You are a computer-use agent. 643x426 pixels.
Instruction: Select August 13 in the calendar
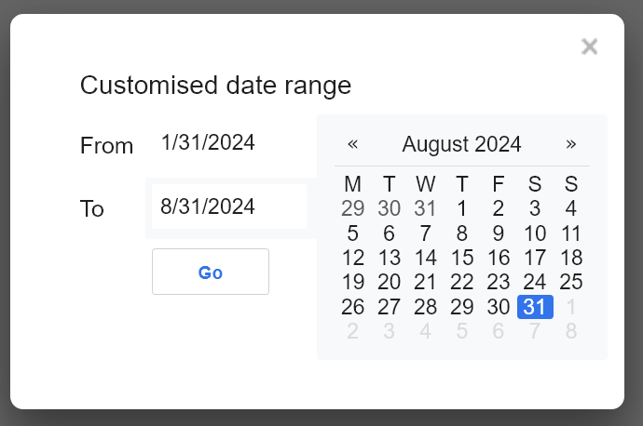pyautogui.click(x=390, y=258)
